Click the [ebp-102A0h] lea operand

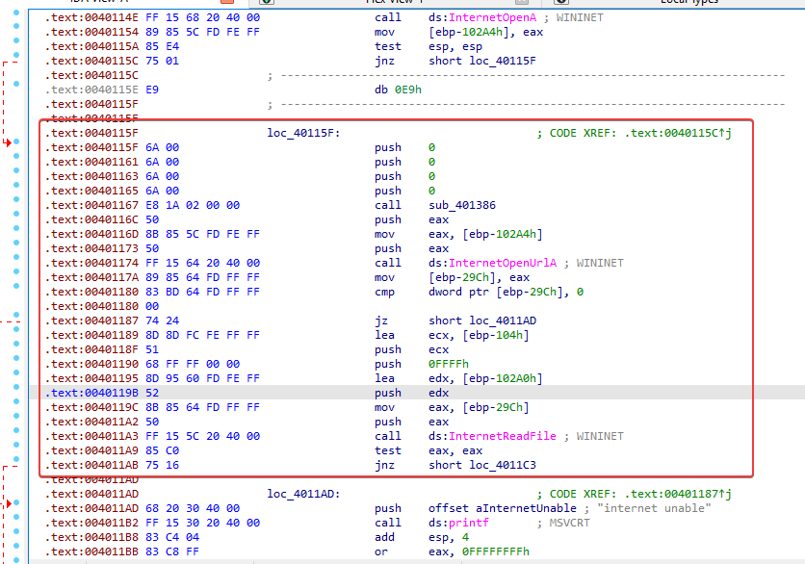tap(502, 378)
